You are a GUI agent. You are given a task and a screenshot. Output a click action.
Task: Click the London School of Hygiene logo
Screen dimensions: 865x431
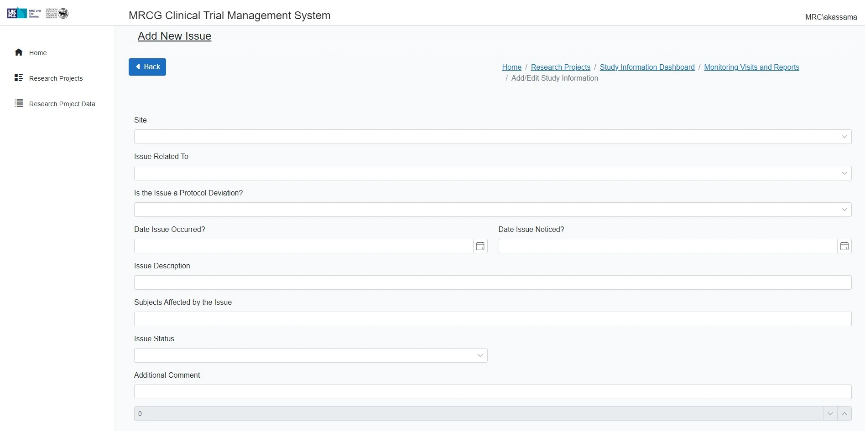(57, 13)
